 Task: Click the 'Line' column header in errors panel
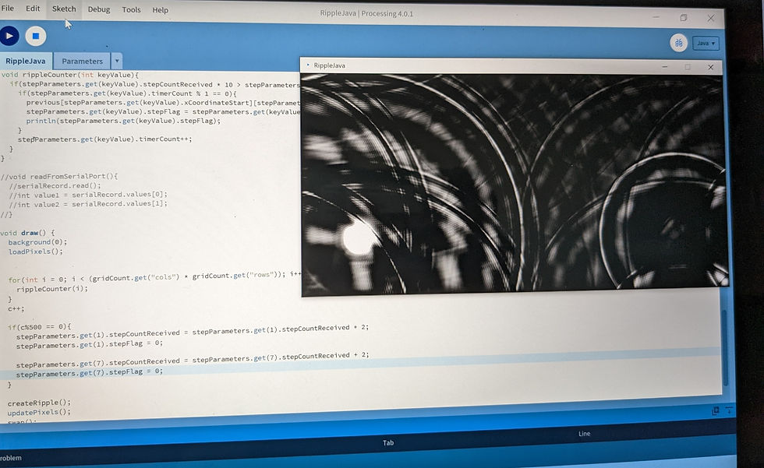[584, 434]
